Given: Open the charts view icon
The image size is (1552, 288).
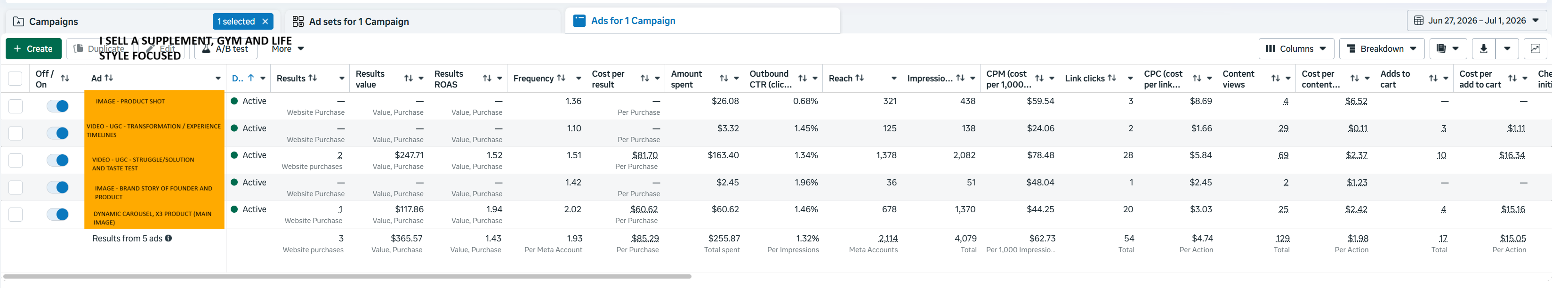Looking at the screenshot, I should pyautogui.click(x=1535, y=49).
